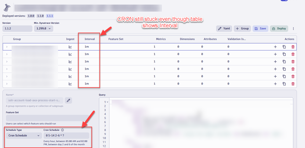Add subgroup with plus icon in third row
The height and width of the screenshot is (148, 305).
(275, 62)
